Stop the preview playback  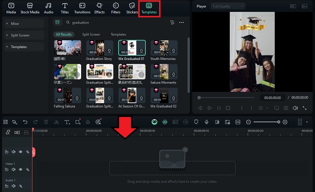coord(228,108)
